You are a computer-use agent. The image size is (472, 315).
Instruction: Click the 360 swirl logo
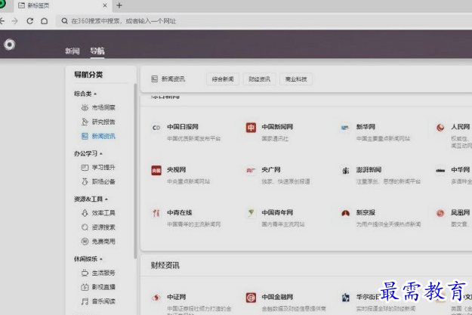coord(9,45)
